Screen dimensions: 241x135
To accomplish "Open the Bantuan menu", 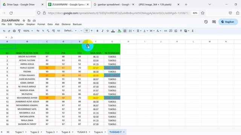I will point(77,24).
